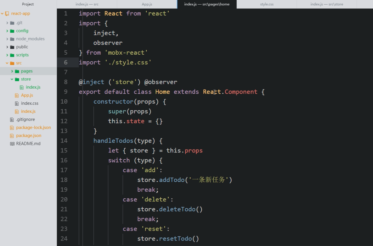The width and height of the screenshot is (373, 246).
Task: Open index.js under the store folder
Action: [x=33, y=87]
